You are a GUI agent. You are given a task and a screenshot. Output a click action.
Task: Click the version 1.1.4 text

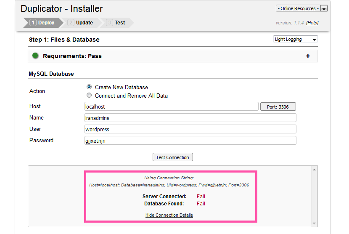point(290,23)
